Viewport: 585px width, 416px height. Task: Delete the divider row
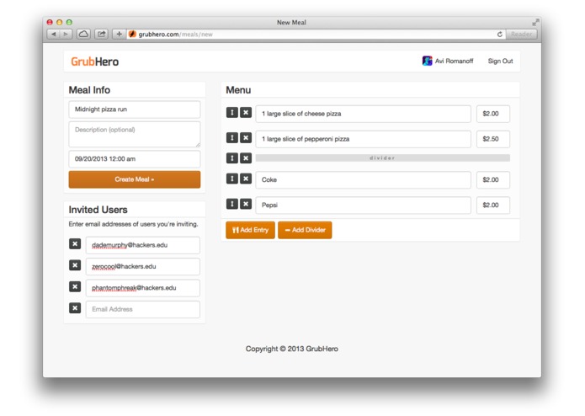[x=246, y=157]
